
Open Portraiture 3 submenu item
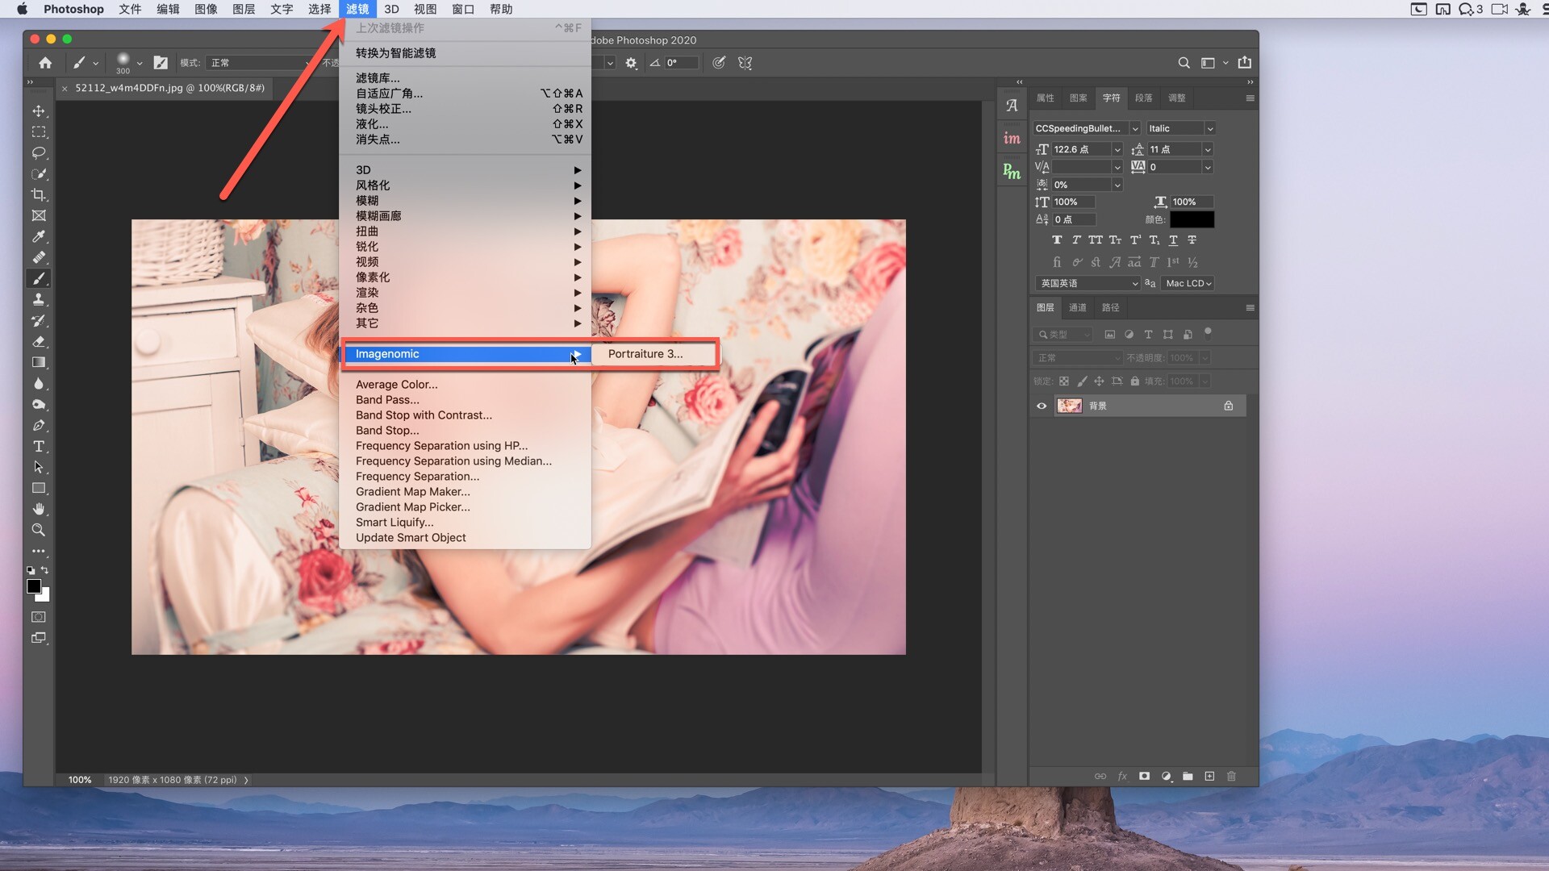coord(645,354)
